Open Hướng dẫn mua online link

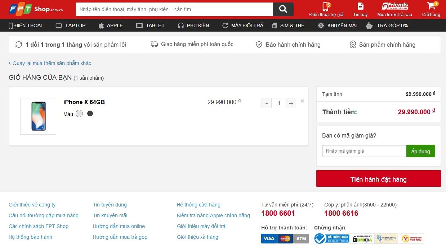pos(119,226)
